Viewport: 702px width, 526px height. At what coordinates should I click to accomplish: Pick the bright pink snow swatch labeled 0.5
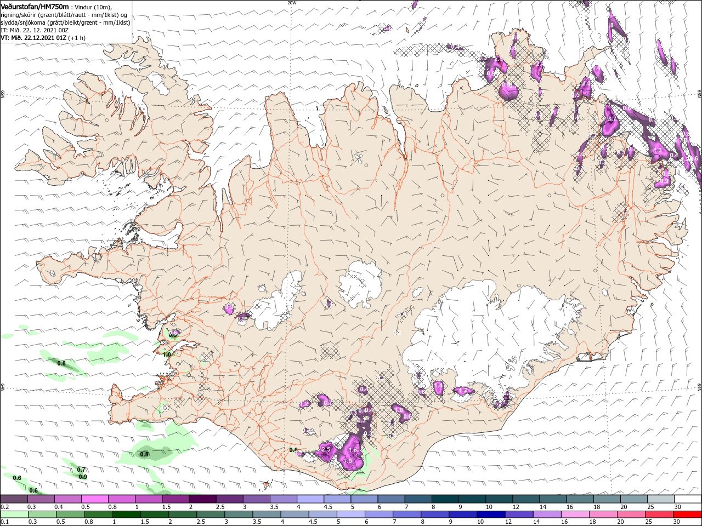94,499
